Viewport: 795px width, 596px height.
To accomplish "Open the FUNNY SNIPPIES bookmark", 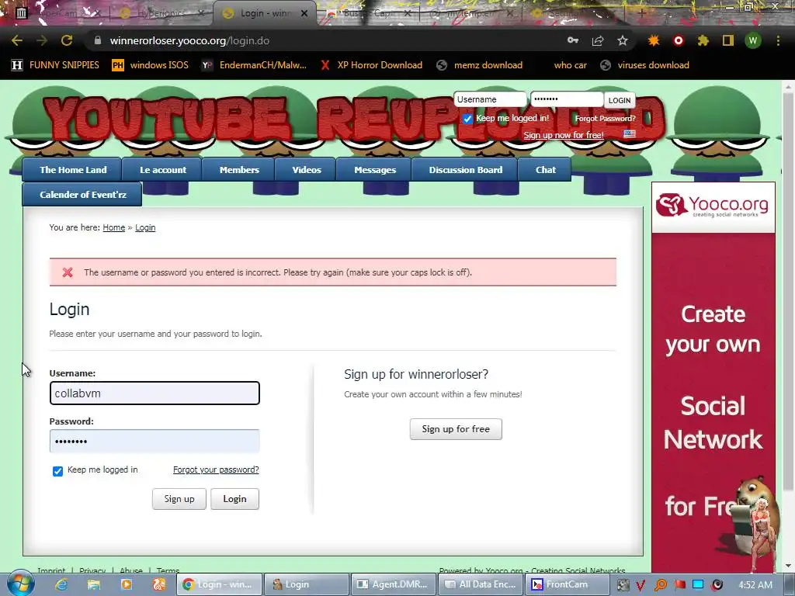I will click(x=55, y=65).
